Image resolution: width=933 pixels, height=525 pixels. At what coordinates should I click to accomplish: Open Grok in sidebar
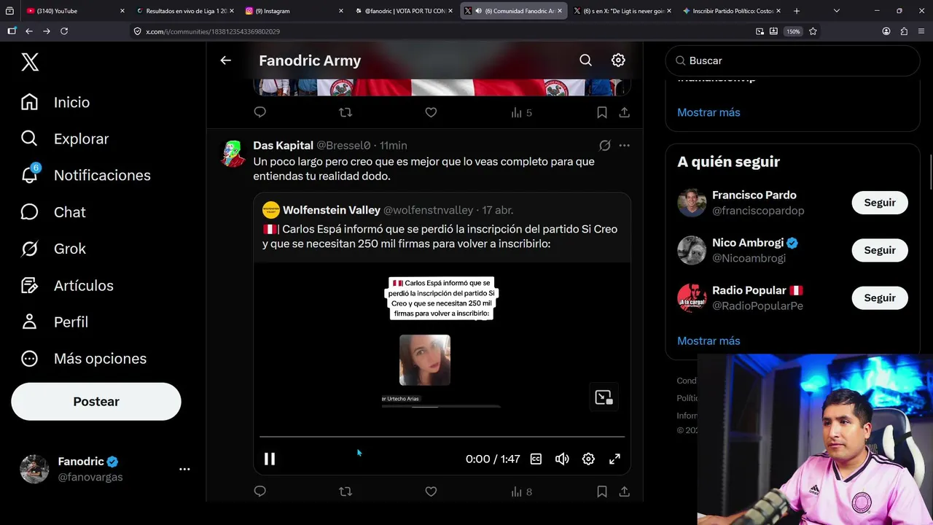click(52, 249)
